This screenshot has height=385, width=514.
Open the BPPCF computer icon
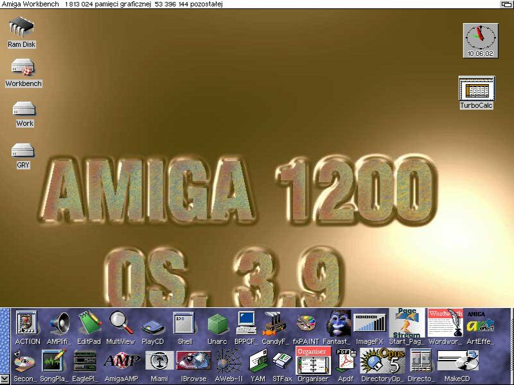coord(247,328)
